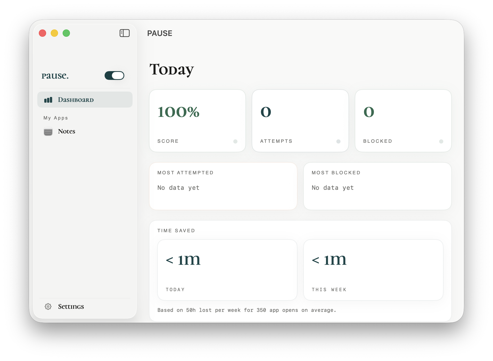Select the Dashboard bar-chart icon
Screen dimensions: 493x361
point(48,100)
